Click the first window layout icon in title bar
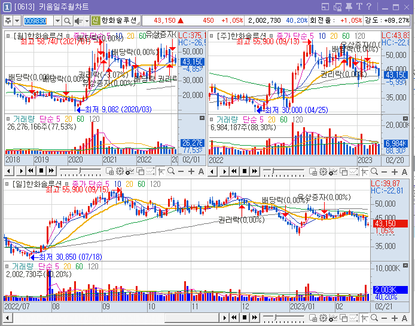This screenshot has width=415, height=326. 325,7
